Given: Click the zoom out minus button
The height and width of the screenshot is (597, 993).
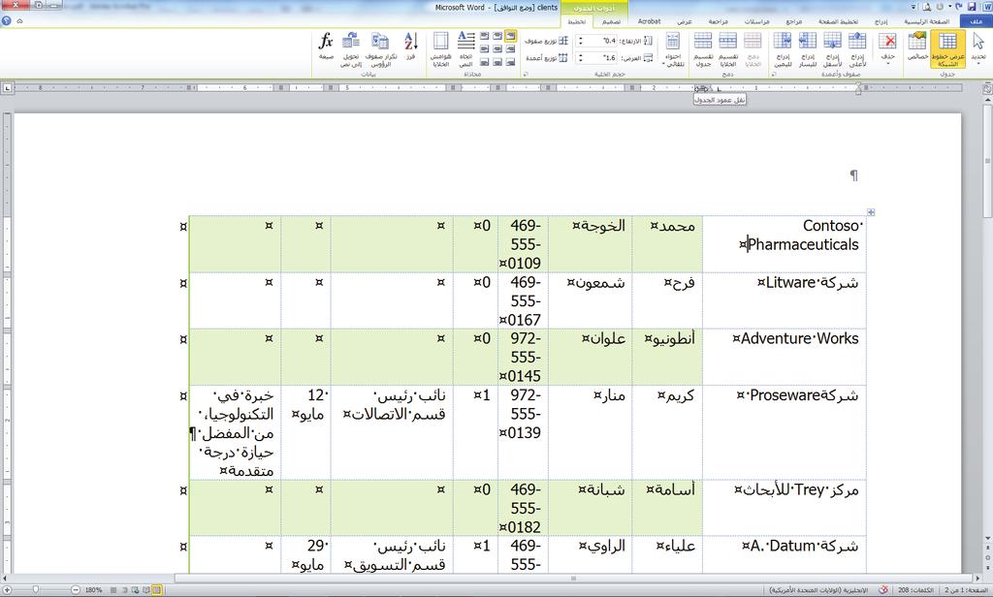Looking at the screenshot, I should pos(76,589).
